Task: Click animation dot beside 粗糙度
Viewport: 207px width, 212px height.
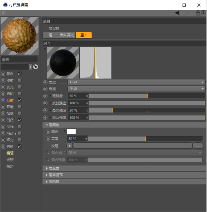Action: point(45,96)
